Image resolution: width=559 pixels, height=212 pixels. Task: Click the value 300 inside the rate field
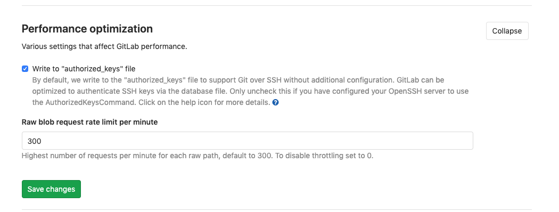tap(35, 141)
